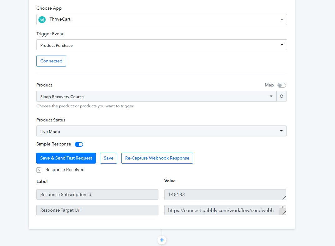Image resolution: width=335 pixels, height=246 pixels.
Task: Open the Product dropdown Sleep Recovery Course
Action: point(156,96)
